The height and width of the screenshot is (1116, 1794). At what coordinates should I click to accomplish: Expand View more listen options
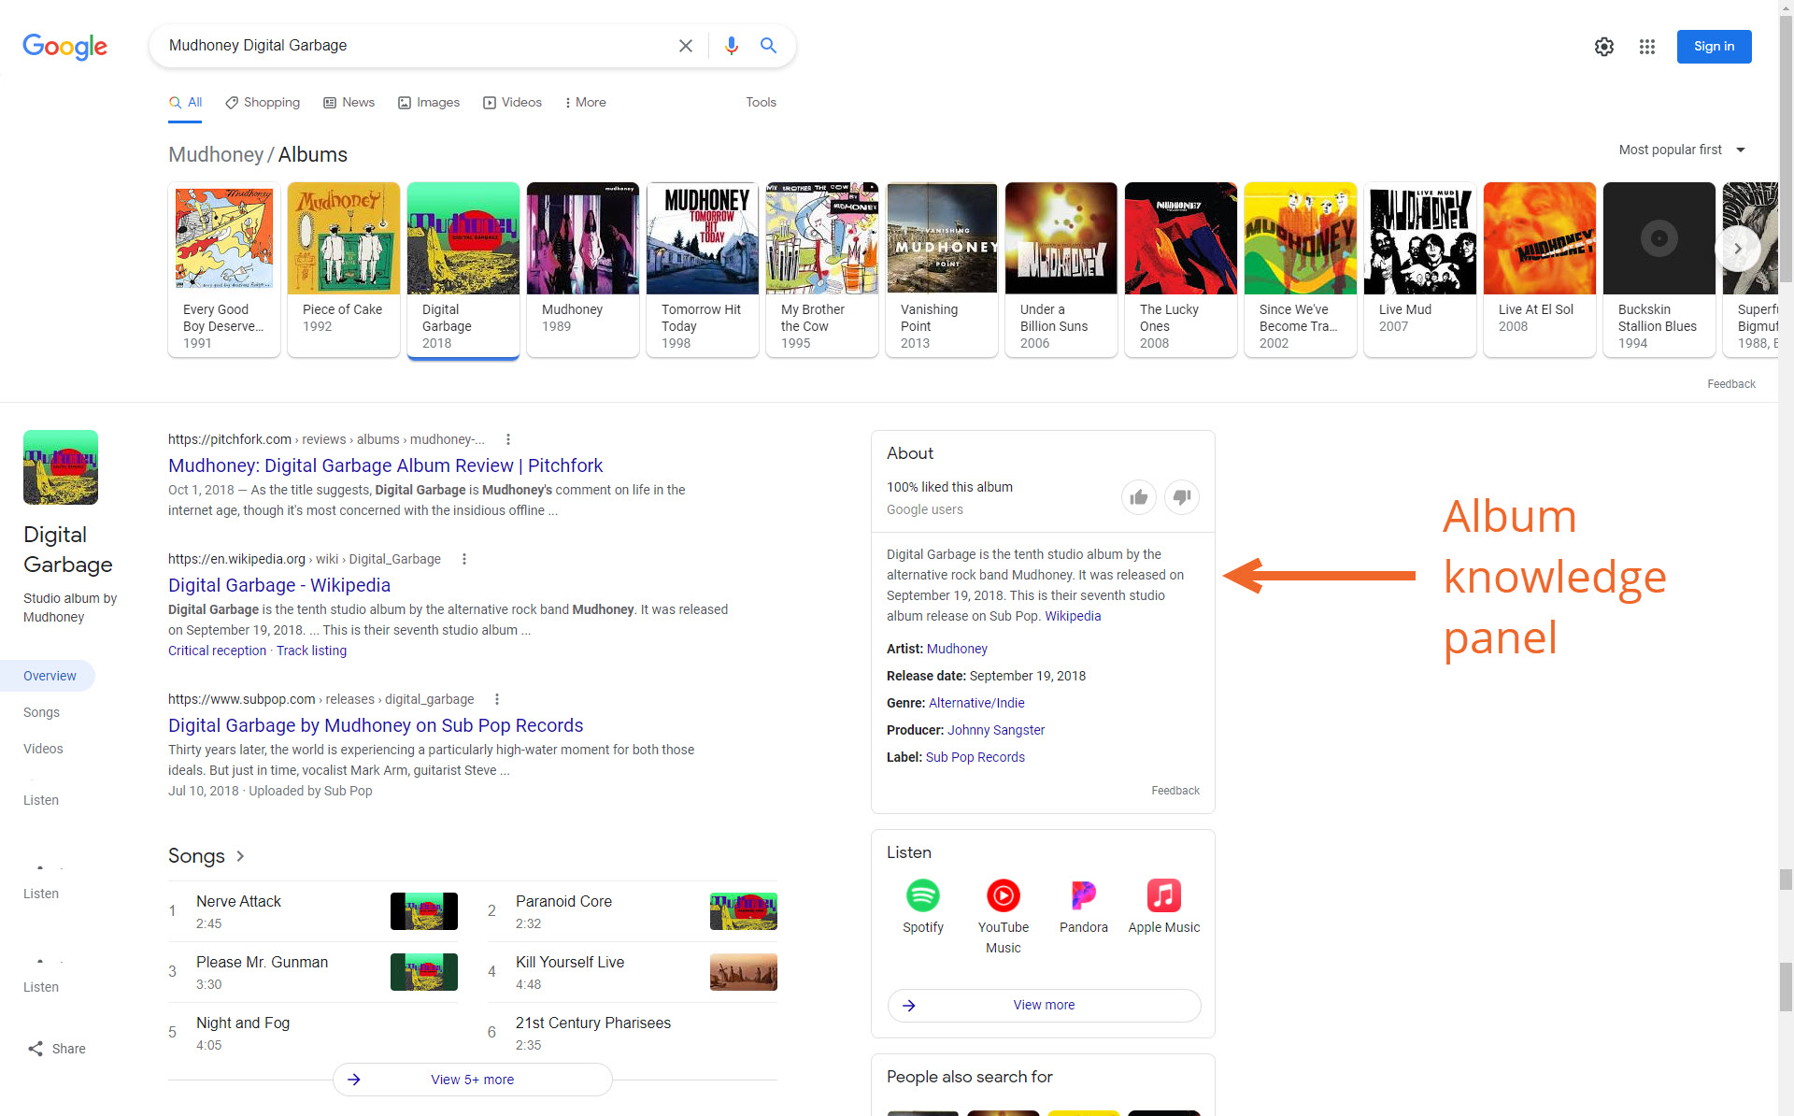point(1044,1005)
